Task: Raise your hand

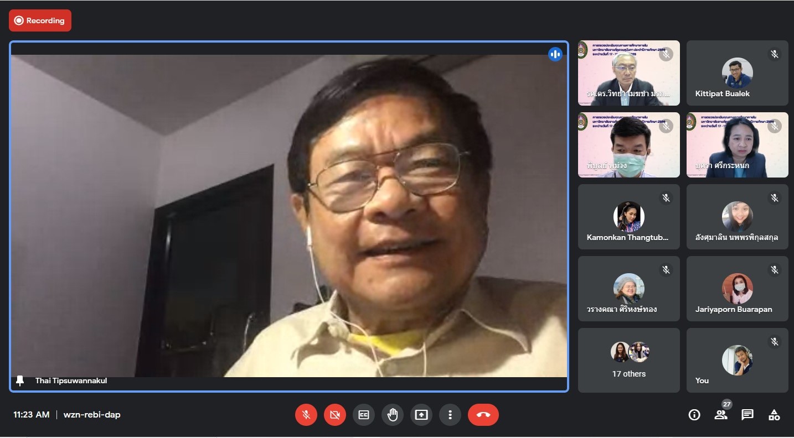Action: [x=393, y=415]
